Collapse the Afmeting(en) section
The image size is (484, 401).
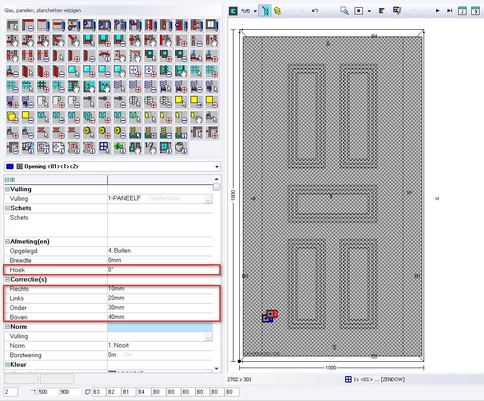7,242
